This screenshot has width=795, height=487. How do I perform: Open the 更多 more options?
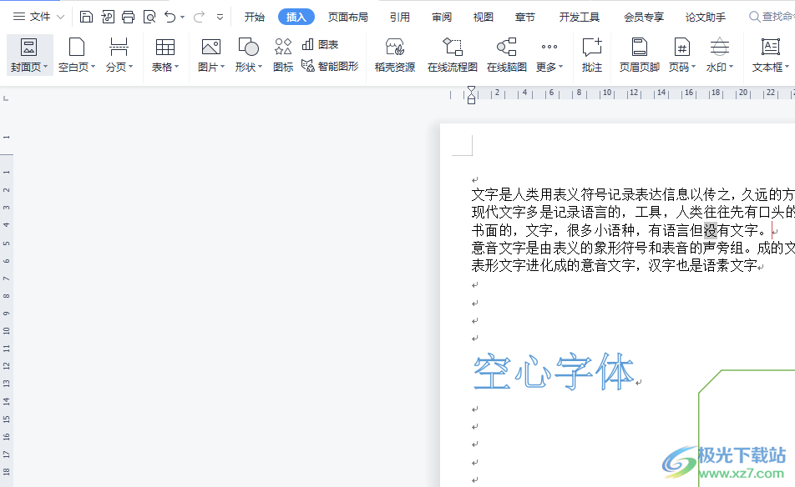pyautogui.click(x=549, y=55)
